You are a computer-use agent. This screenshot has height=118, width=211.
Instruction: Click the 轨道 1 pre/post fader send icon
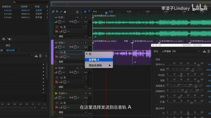click(57, 31)
